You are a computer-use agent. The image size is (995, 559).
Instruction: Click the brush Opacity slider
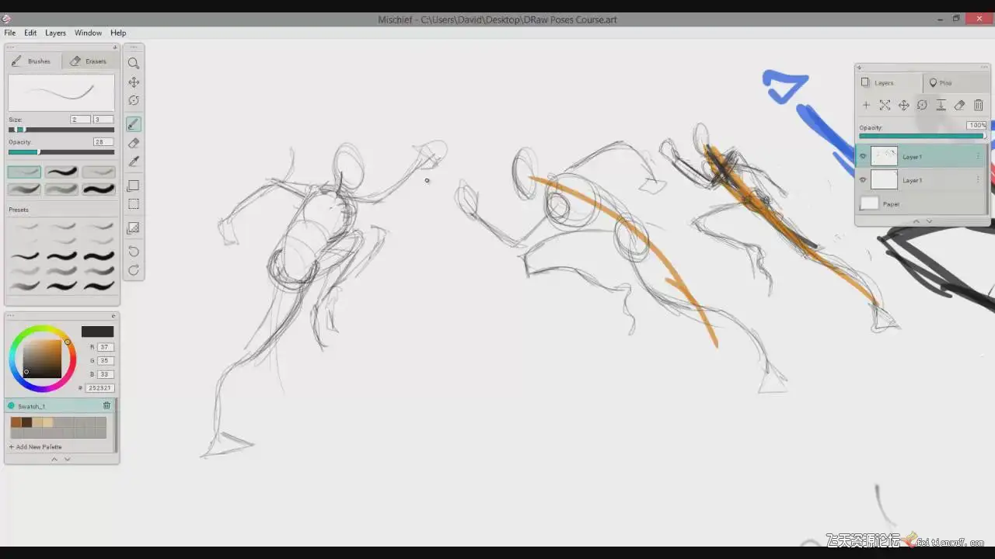click(61, 152)
